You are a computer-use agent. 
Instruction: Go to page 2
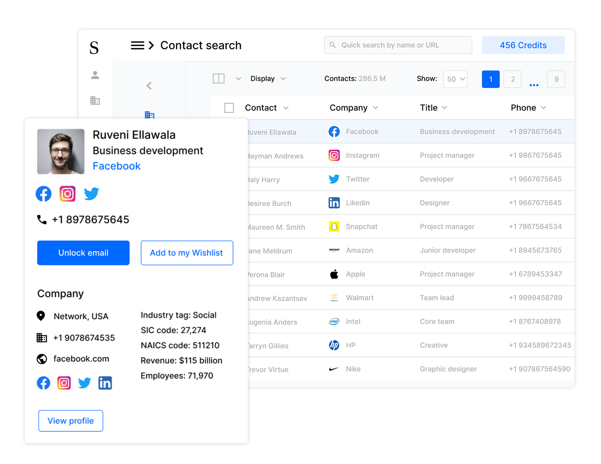click(513, 79)
